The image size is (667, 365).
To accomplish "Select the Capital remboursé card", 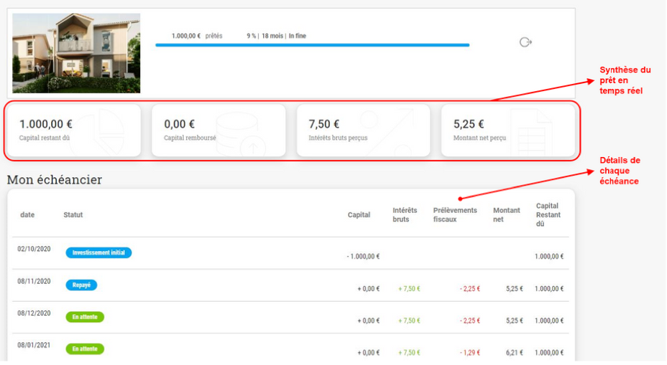I will [x=218, y=131].
